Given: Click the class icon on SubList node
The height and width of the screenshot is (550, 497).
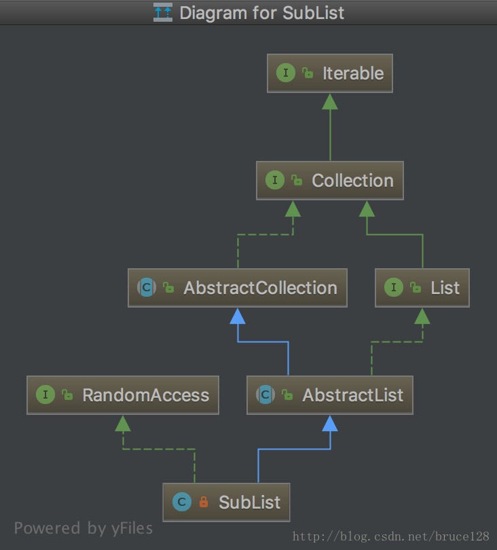Looking at the screenshot, I should pyautogui.click(x=182, y=502).
